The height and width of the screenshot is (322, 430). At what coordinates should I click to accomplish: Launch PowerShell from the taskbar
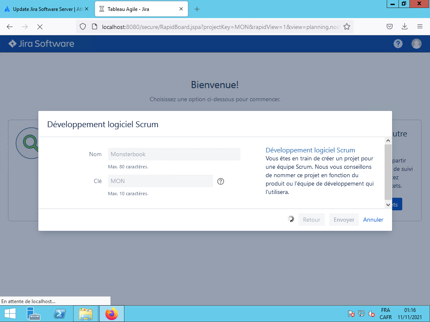(x=59, y=314)
